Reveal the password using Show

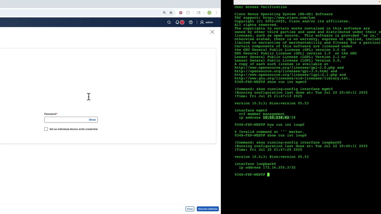[92, 120]
